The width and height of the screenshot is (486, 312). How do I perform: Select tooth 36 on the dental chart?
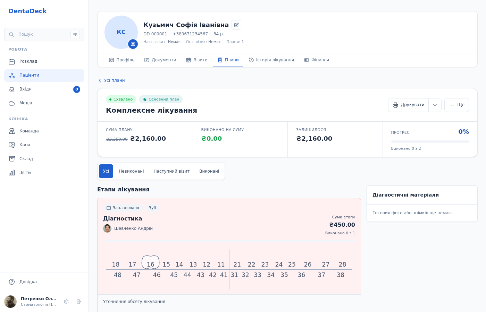301,275
